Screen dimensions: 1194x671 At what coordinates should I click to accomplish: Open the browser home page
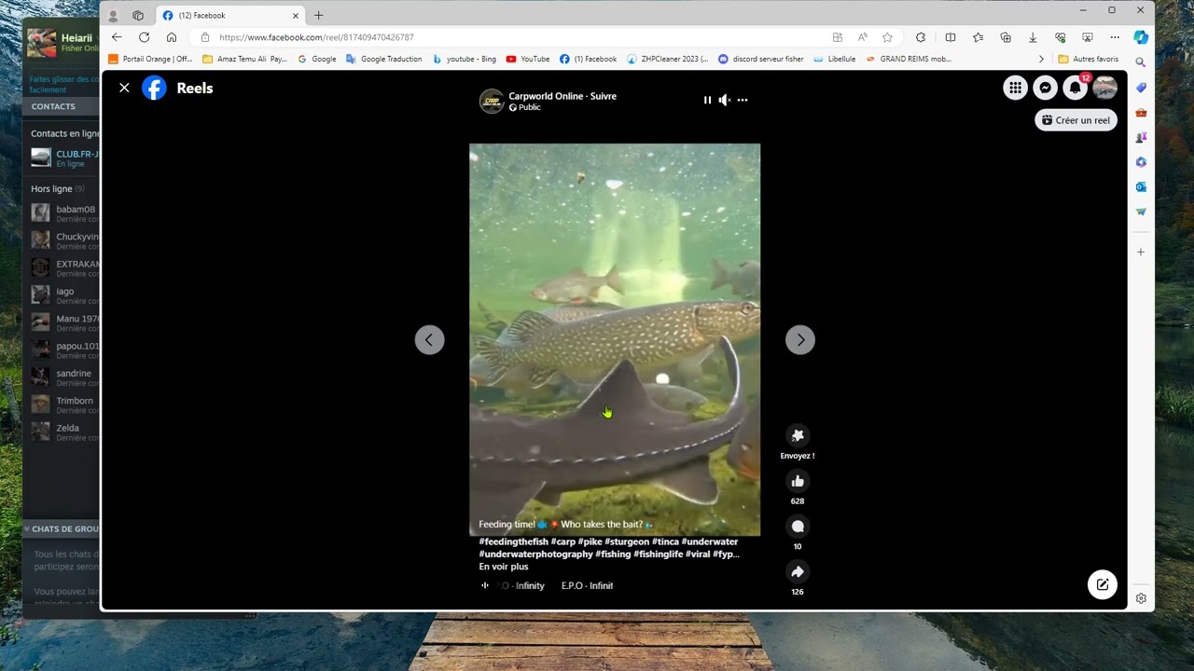click(x=172, y=37)
